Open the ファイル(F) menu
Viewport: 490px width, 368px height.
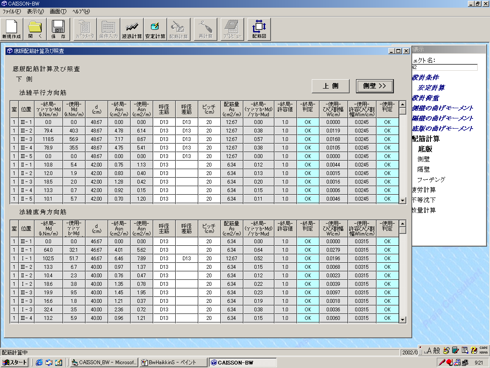tap(11, 11)
